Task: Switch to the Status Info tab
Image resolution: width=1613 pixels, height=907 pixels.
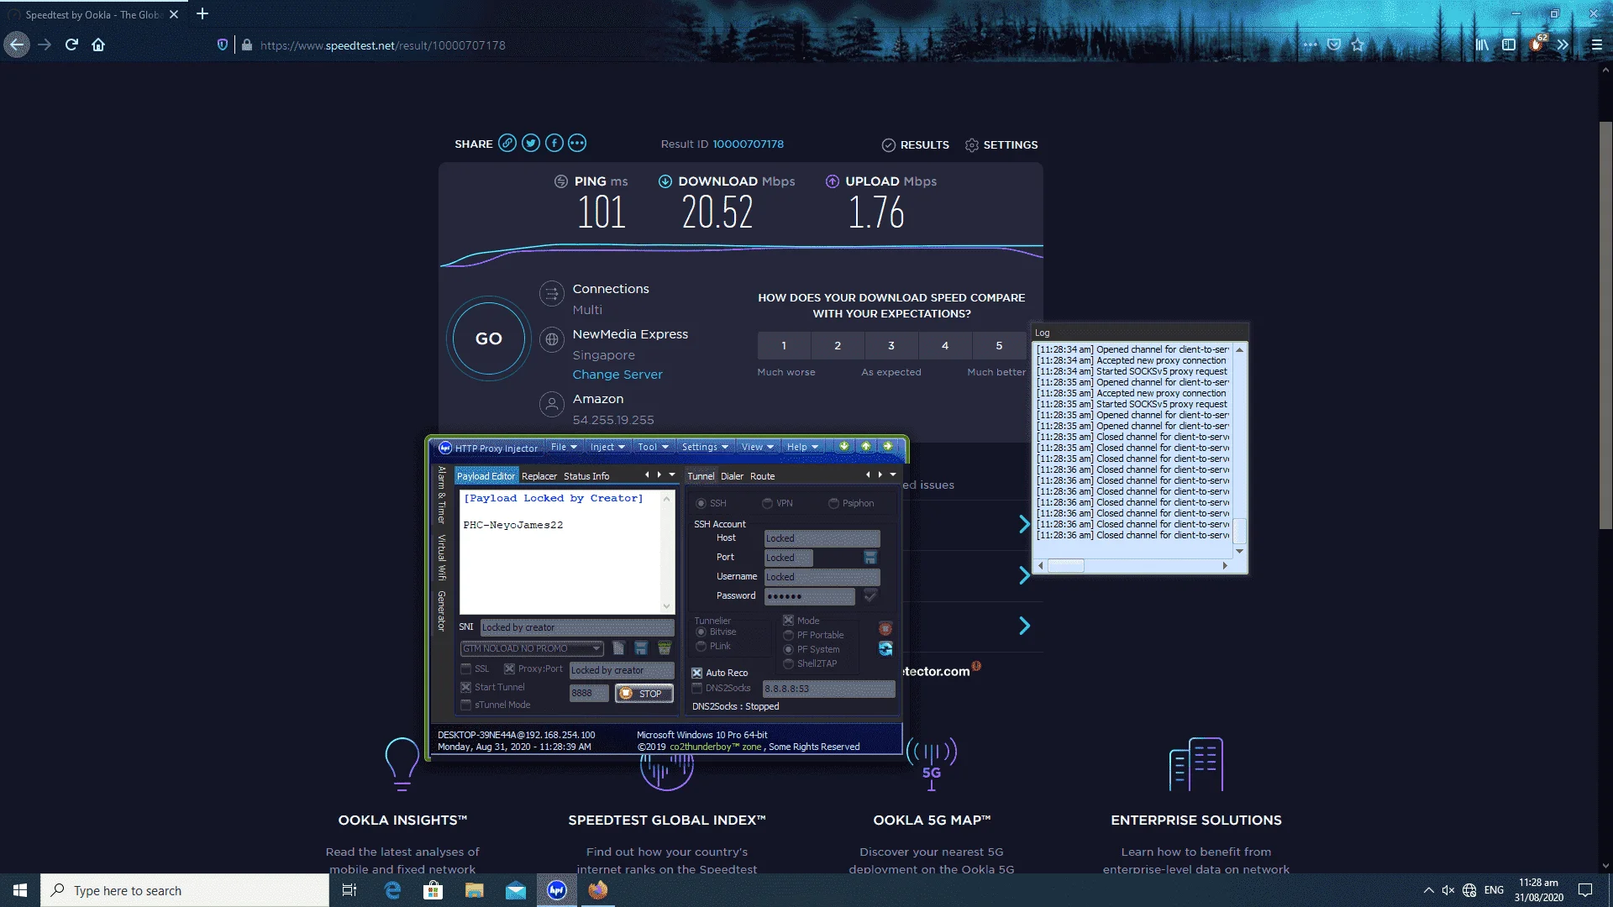Action: [x=586, y=476]
